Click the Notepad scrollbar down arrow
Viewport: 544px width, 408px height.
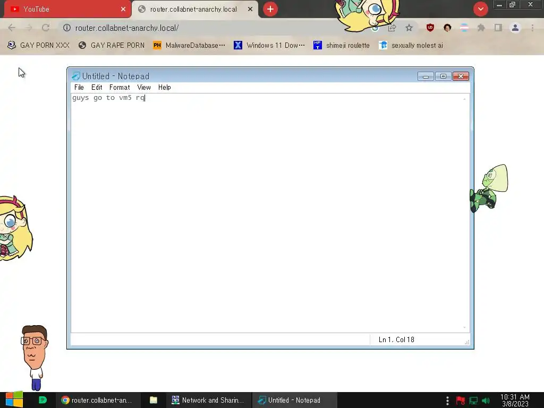pos(464,327)
